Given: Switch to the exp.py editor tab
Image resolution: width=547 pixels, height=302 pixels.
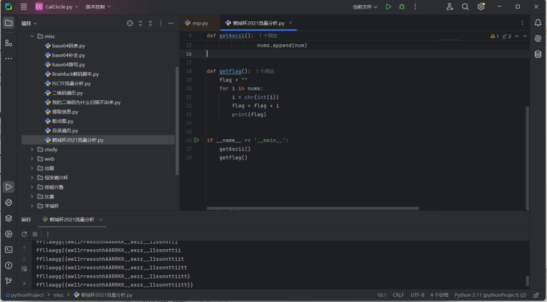Looking at the screenshot, I should pyautogui.click(x=200, y=23).
